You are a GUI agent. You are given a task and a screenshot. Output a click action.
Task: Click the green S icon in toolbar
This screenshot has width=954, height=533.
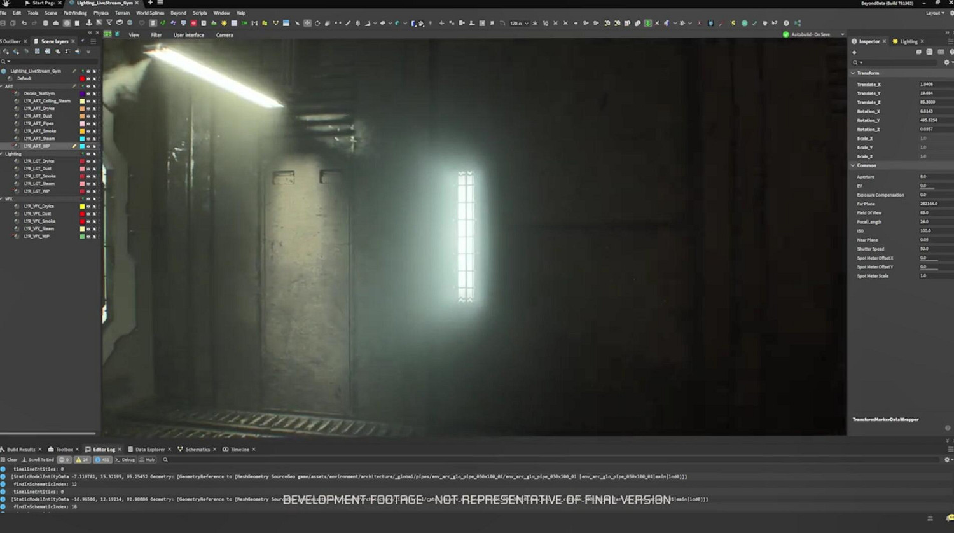tap(733, 24)
